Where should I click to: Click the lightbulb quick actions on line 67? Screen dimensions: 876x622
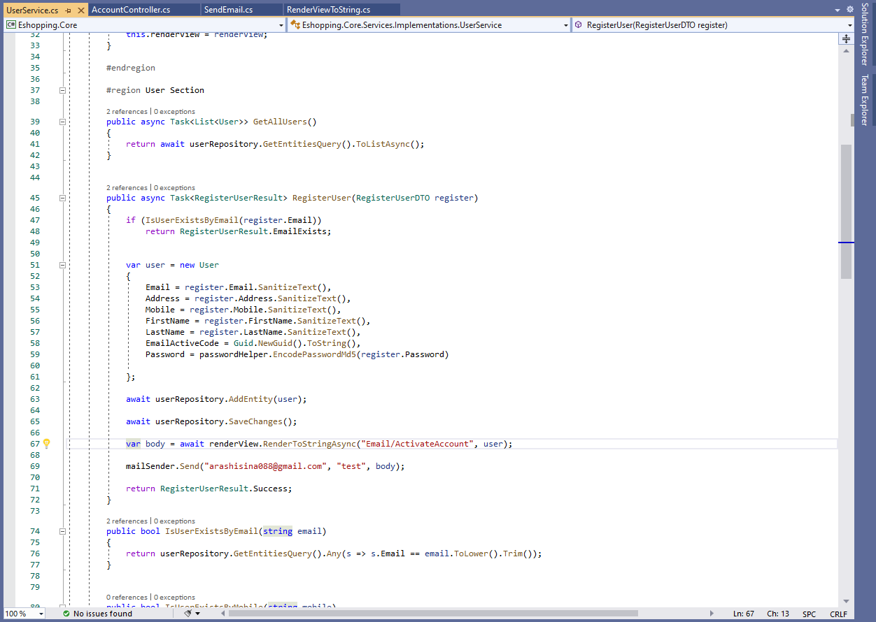pyautogui.click(x=47, y=443)
